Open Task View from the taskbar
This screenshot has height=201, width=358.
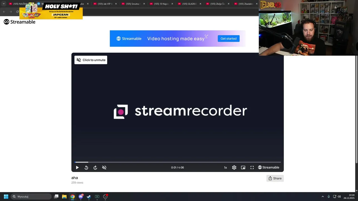click(56, 197)
